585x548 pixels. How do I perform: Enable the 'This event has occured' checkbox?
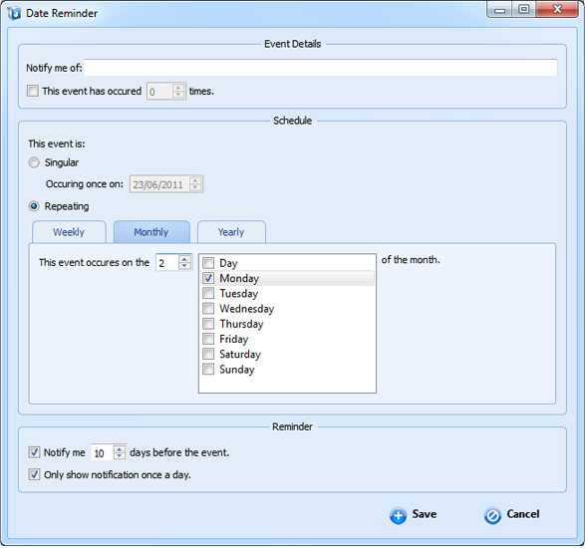tap(33, 91)
